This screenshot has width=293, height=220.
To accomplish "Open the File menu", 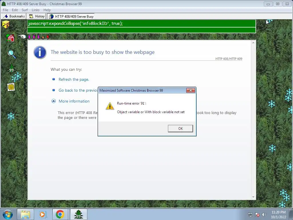I will click(5, 10).
